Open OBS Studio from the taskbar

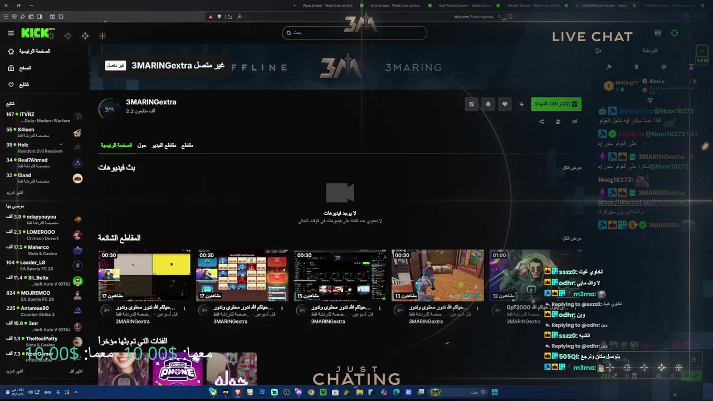pyautogui.click(x=286, y=392)
